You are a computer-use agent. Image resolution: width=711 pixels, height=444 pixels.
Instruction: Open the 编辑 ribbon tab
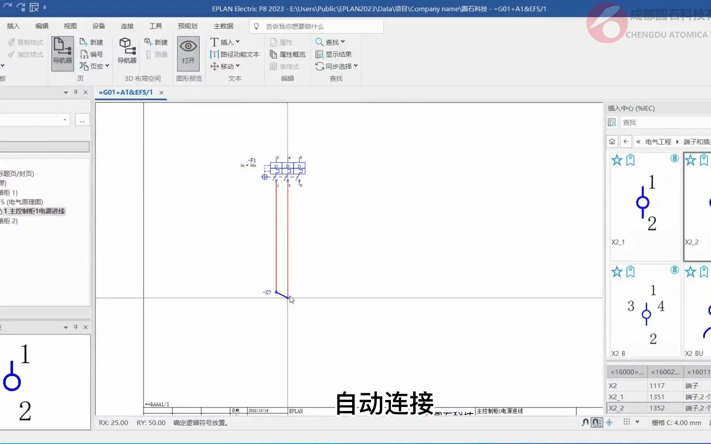(42, 26)
